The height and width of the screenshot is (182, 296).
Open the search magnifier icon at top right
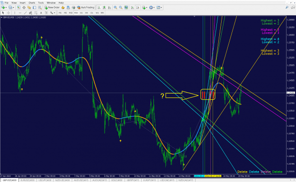pos(287,8)
